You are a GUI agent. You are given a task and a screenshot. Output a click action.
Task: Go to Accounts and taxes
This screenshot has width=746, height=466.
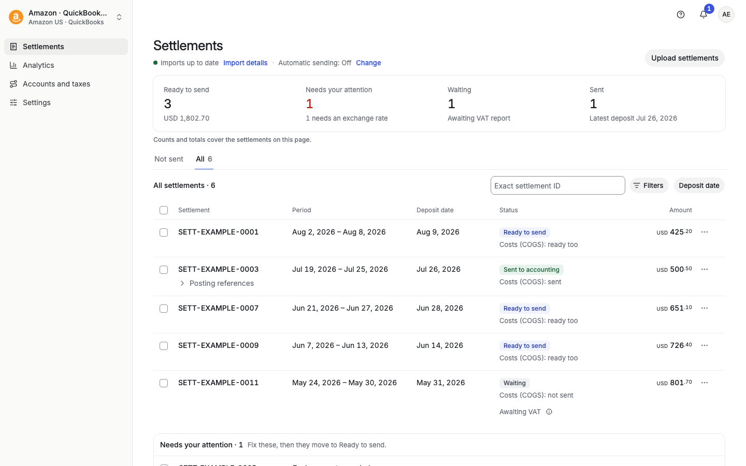[66, 84]
